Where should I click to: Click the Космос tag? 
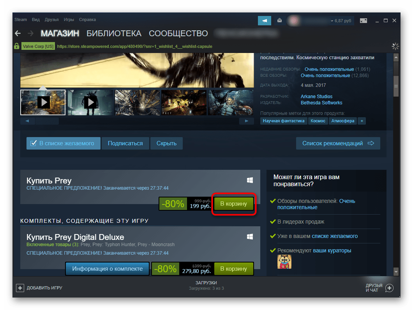318,121
